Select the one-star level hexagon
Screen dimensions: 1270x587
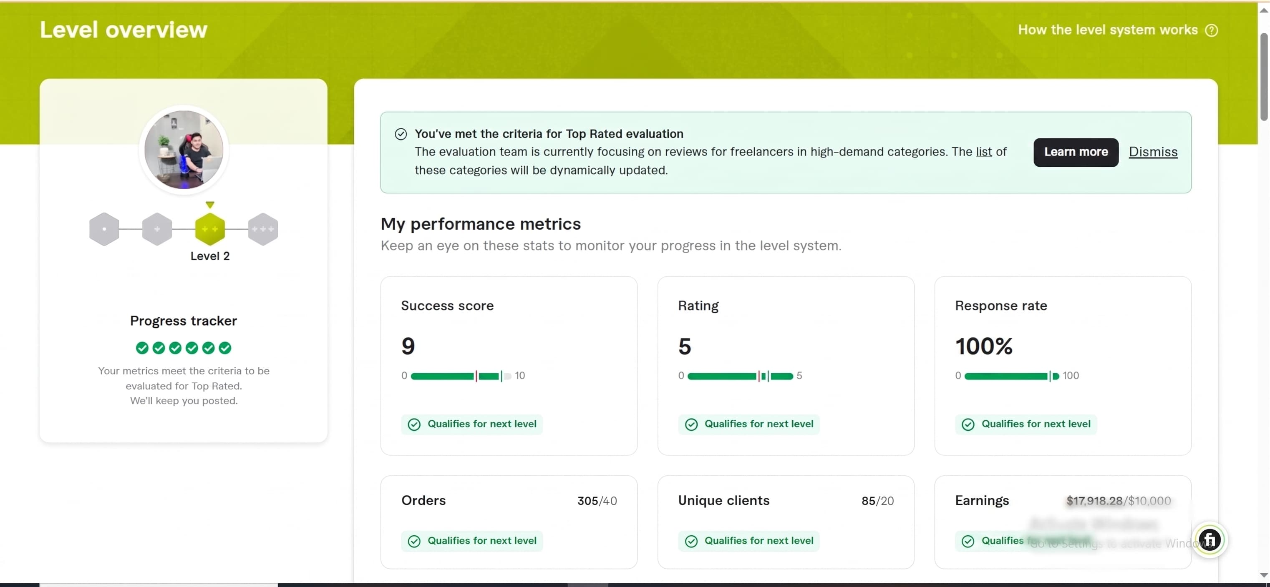click(x=157, y=229)
